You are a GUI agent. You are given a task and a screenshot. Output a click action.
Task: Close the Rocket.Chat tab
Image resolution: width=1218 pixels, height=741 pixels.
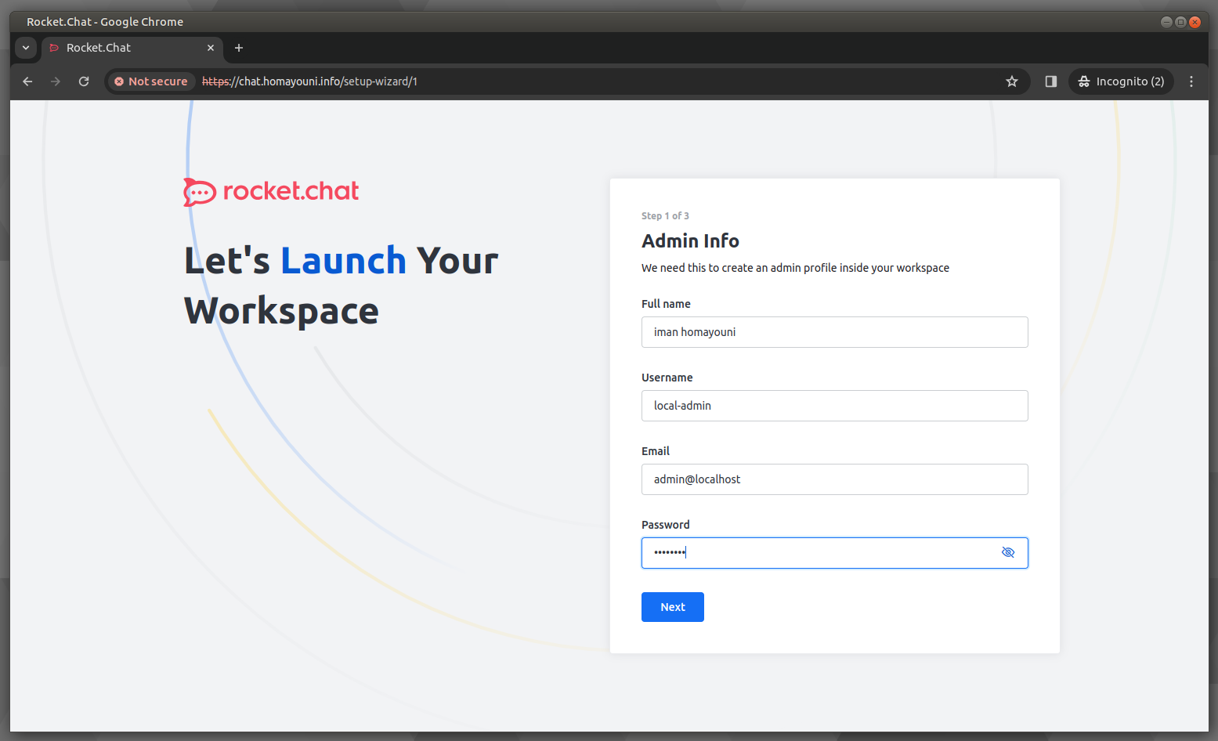[211, 48]
